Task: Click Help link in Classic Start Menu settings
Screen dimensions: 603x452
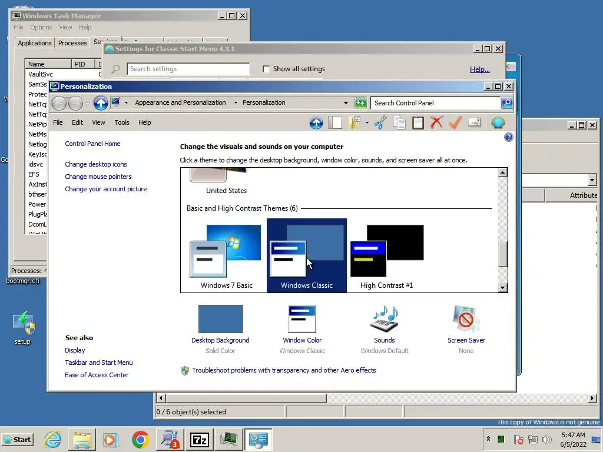Action: click(479, 69)
